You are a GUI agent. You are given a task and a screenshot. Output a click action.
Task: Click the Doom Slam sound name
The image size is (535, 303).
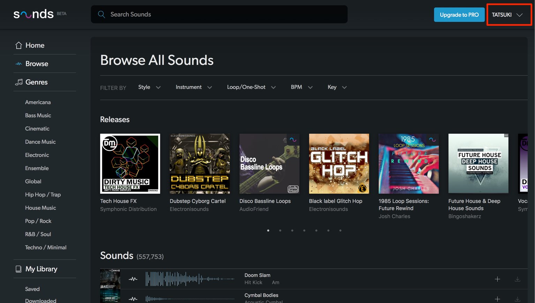click(x=257, y=275)
